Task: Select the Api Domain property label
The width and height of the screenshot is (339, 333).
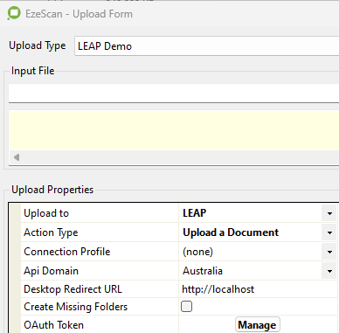Action: pos(51,271)
